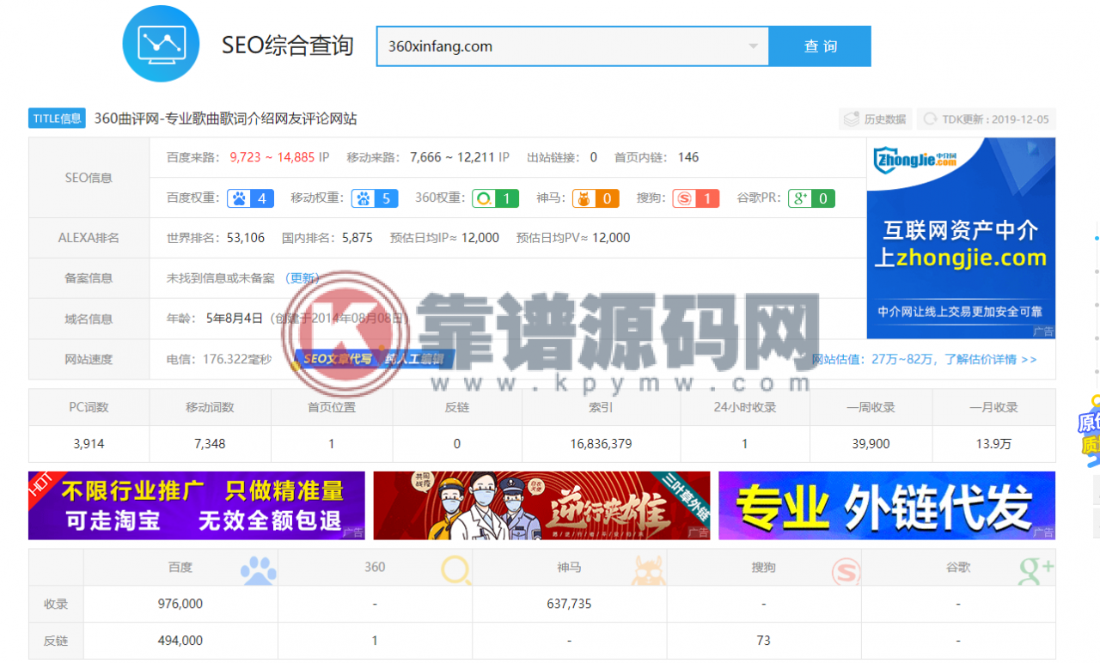This screenshot has height=663, width=1100.
Task: Click 百度 收录 value 976,000
Action: click(x=180, y=604)
